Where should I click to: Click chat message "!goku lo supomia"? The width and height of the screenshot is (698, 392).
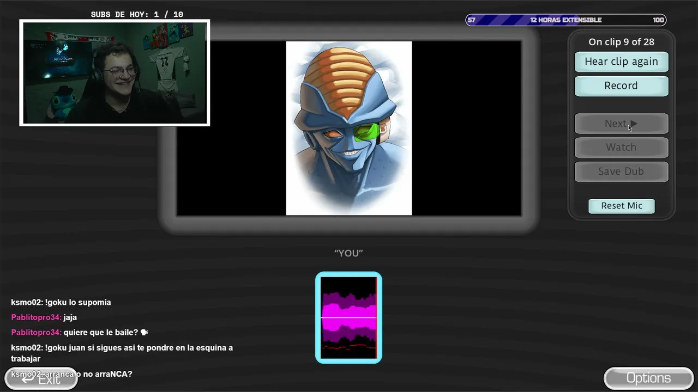click(x=61, y=302)
